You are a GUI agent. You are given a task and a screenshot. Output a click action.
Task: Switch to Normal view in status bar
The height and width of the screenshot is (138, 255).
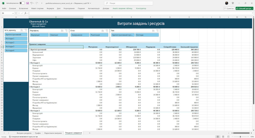218,137
